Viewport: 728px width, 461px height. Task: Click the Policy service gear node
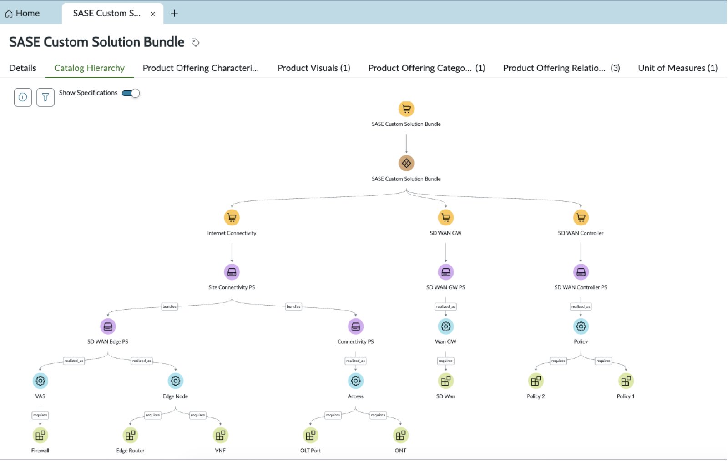coord(581,326)
